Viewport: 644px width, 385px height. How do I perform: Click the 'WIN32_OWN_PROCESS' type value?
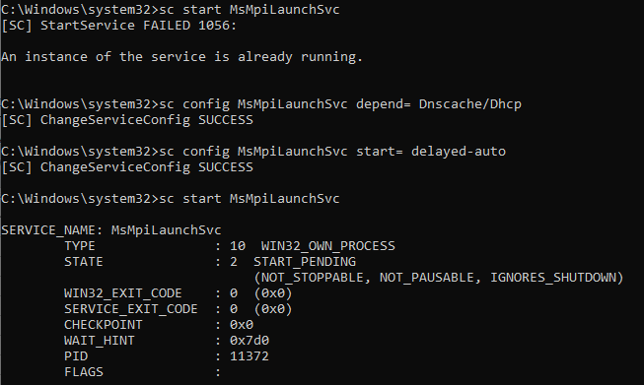pos(328,245)
